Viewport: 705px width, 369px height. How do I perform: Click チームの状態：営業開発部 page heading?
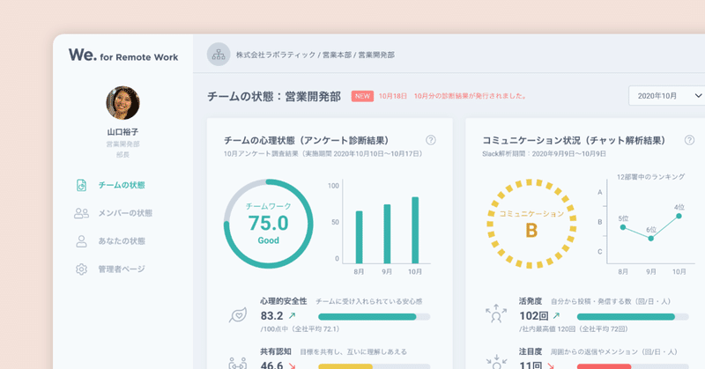point(274,96)
